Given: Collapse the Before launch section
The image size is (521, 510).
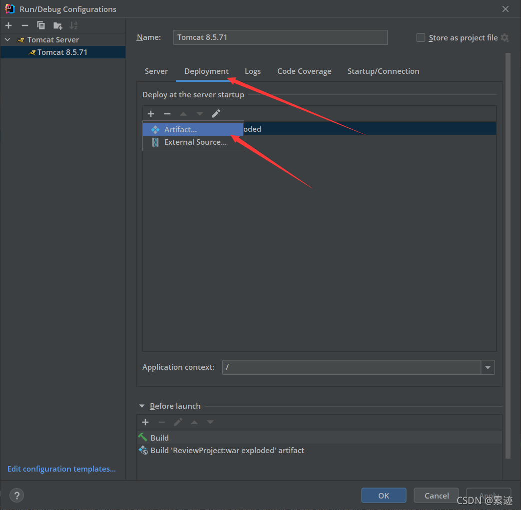Looking at the screenshot, I should (142, 406).
